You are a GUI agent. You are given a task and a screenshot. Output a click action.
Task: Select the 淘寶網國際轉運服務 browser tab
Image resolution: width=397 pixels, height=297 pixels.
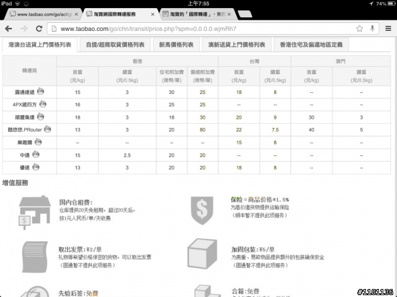coord(120,14)
